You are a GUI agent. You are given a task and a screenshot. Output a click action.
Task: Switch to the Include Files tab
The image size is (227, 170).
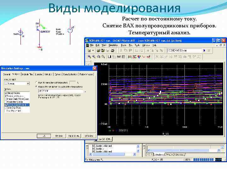(x=27, y=74)
